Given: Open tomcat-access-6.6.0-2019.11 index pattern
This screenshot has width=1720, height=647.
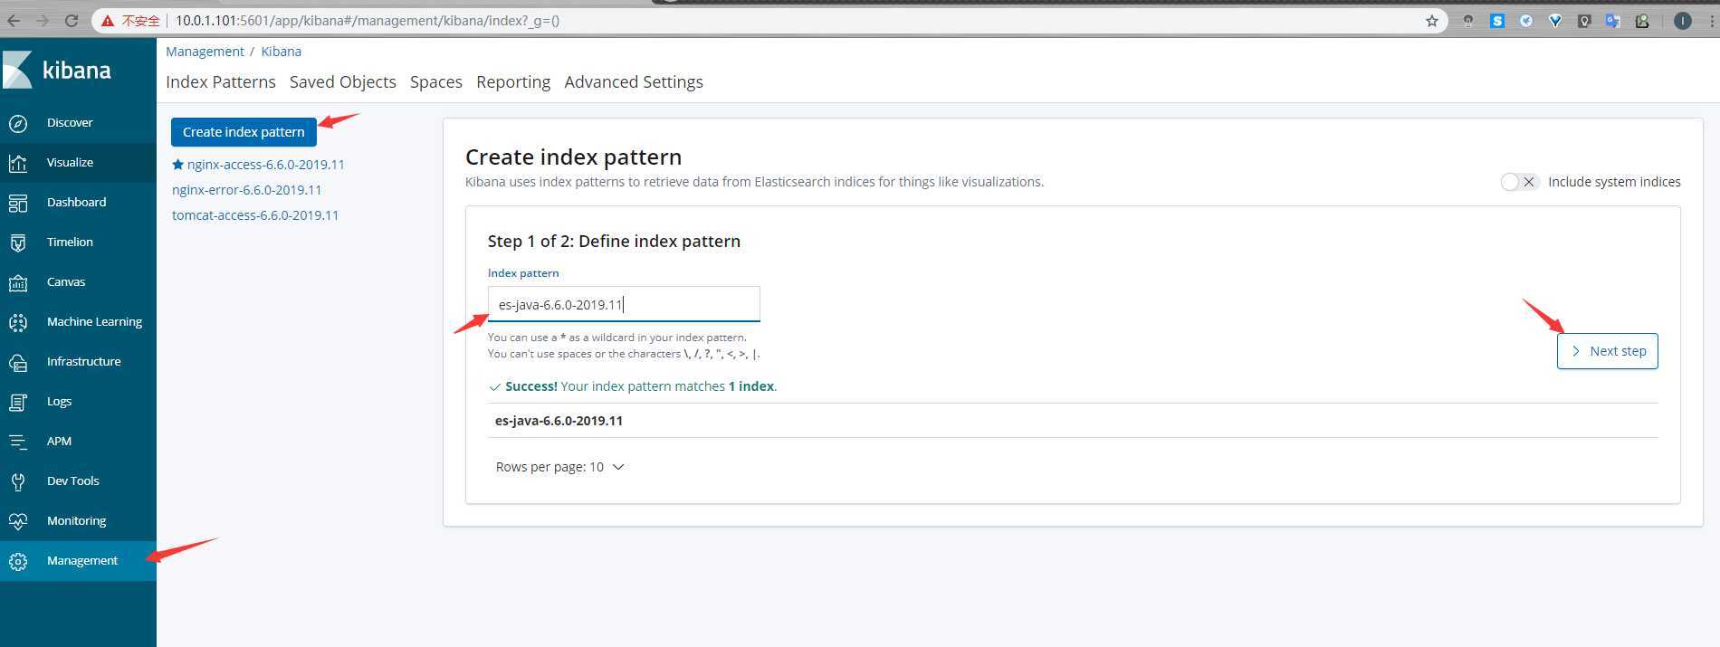Looking at the screenshot, I should tap(255, 215).
